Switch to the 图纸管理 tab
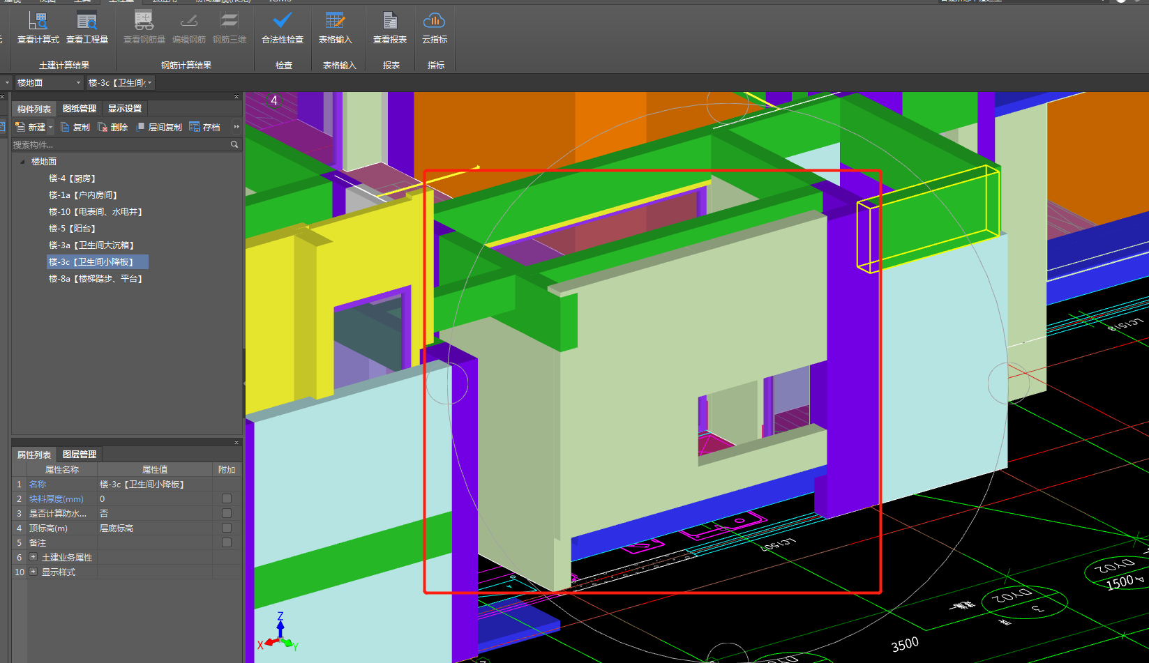 pos(80,109)
